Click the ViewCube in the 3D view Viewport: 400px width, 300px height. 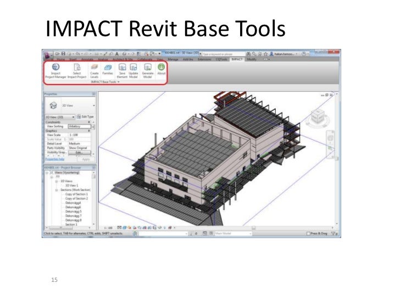pos(318,118)
